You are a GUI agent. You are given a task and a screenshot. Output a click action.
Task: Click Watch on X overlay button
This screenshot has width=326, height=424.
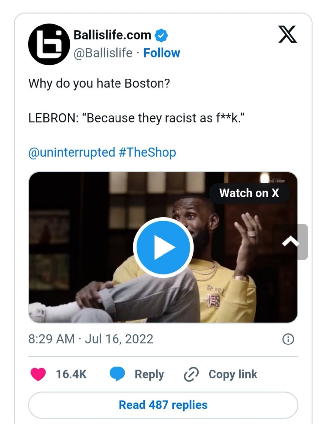(249, 193)
